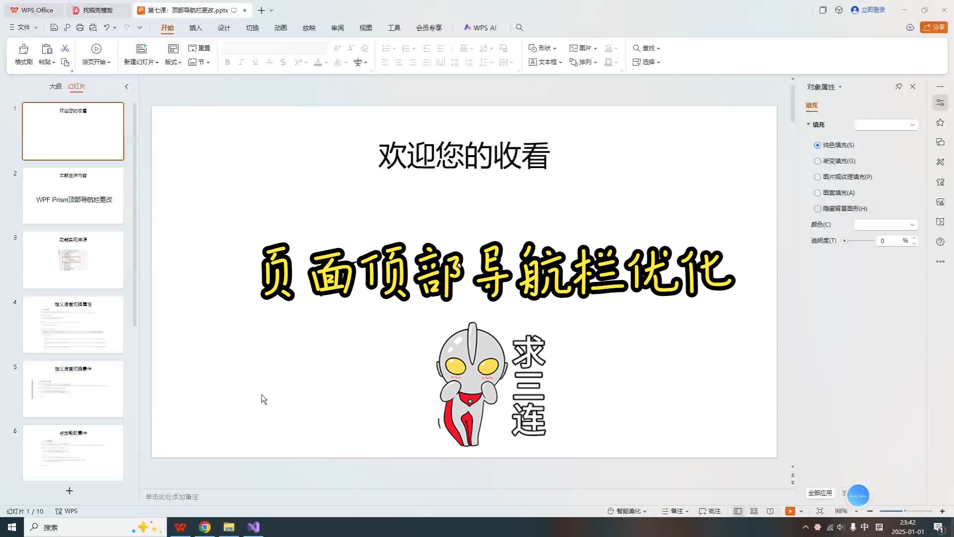
Task: Click the Strikethrough S icon
Action: [283, 62]
